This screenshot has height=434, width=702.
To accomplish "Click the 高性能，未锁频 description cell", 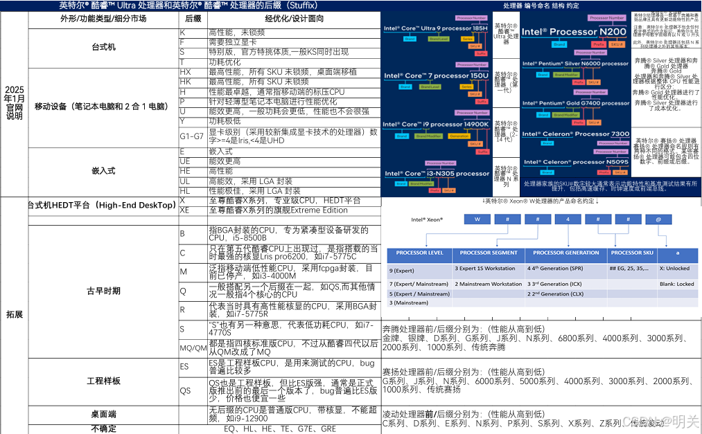I will tap(294, 33).
